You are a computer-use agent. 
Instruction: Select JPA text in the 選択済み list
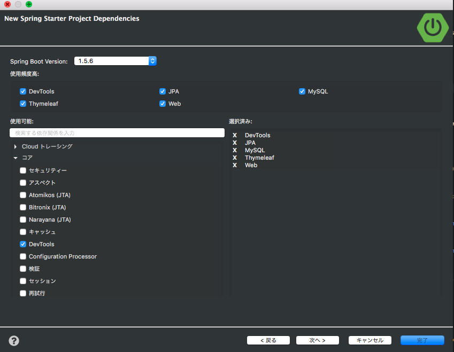pyautogui.click(x=250, y=143)
